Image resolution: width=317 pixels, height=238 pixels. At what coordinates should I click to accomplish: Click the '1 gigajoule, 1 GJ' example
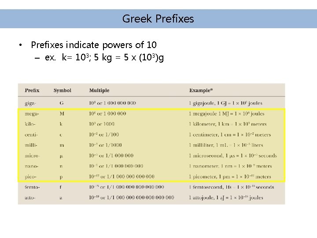[x=225, y=103]
